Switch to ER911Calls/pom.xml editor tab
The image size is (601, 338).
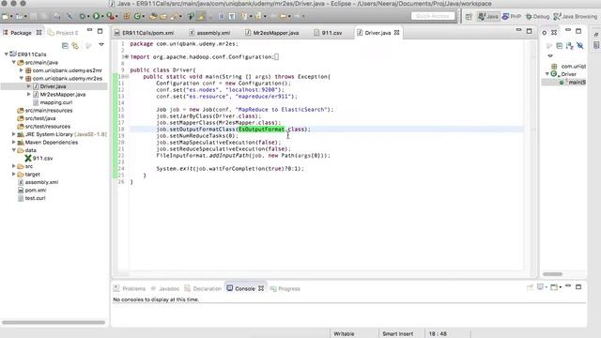coord(144,33)
